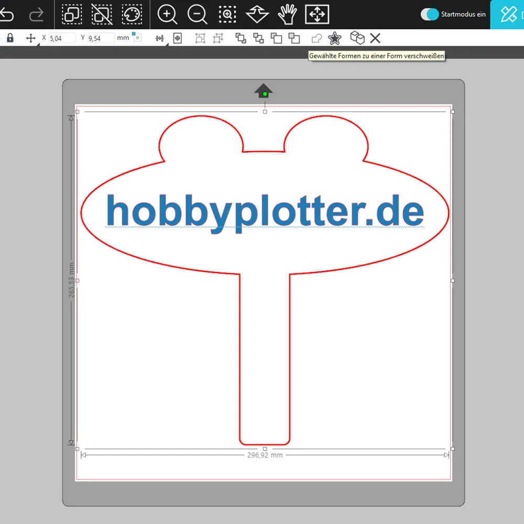524x524 pixels.
Task: Duplicate the selection with the cubes icon
Action: [357, 38]
